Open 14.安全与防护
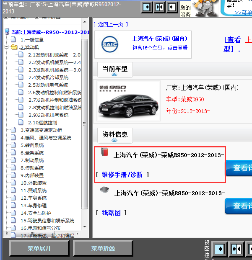 coord(36,213)
